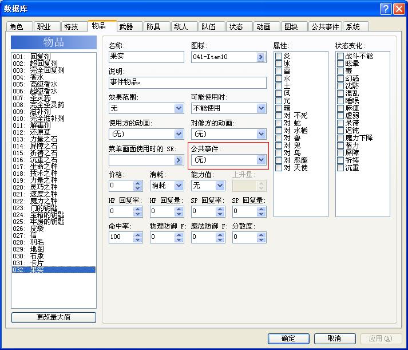Check the 战斗不能 state change checkbox
The height and width of the screenshot is (350, 408).
(x=340, y=56)
